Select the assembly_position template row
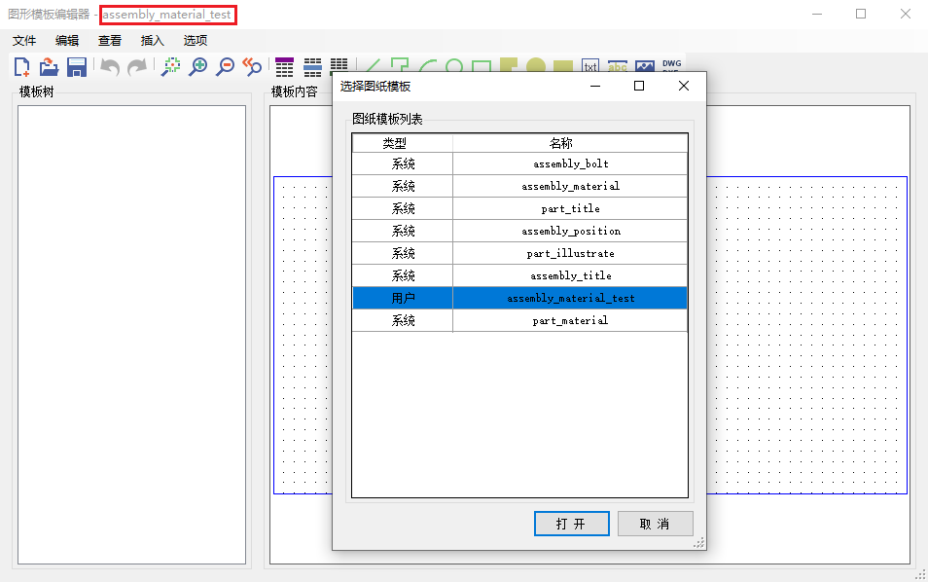This screenshot has width=928, height=582. click(x=519, y=231)
